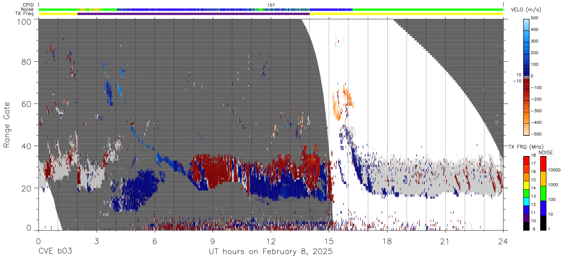Click the 'CVE b03' radar label
This screenshot has width=566, height=261.
pyautogui.click(x=55, y=252)
